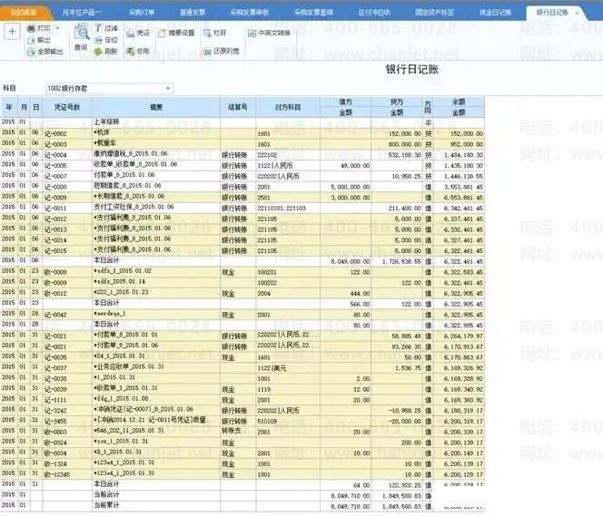This screenshot has width=603, height=516.
Task: Switch to the 采购发票审核 tab
Action: pyautogui.click(x=249, y=13)
